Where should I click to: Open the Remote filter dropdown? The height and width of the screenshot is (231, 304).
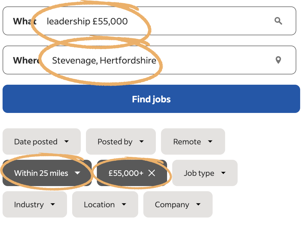pos(193,142)
